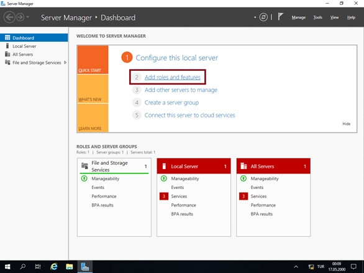Open the notifications flag icon
Image resolution: width=364 pixels, height=273 pixels.
tap(281, 17)
